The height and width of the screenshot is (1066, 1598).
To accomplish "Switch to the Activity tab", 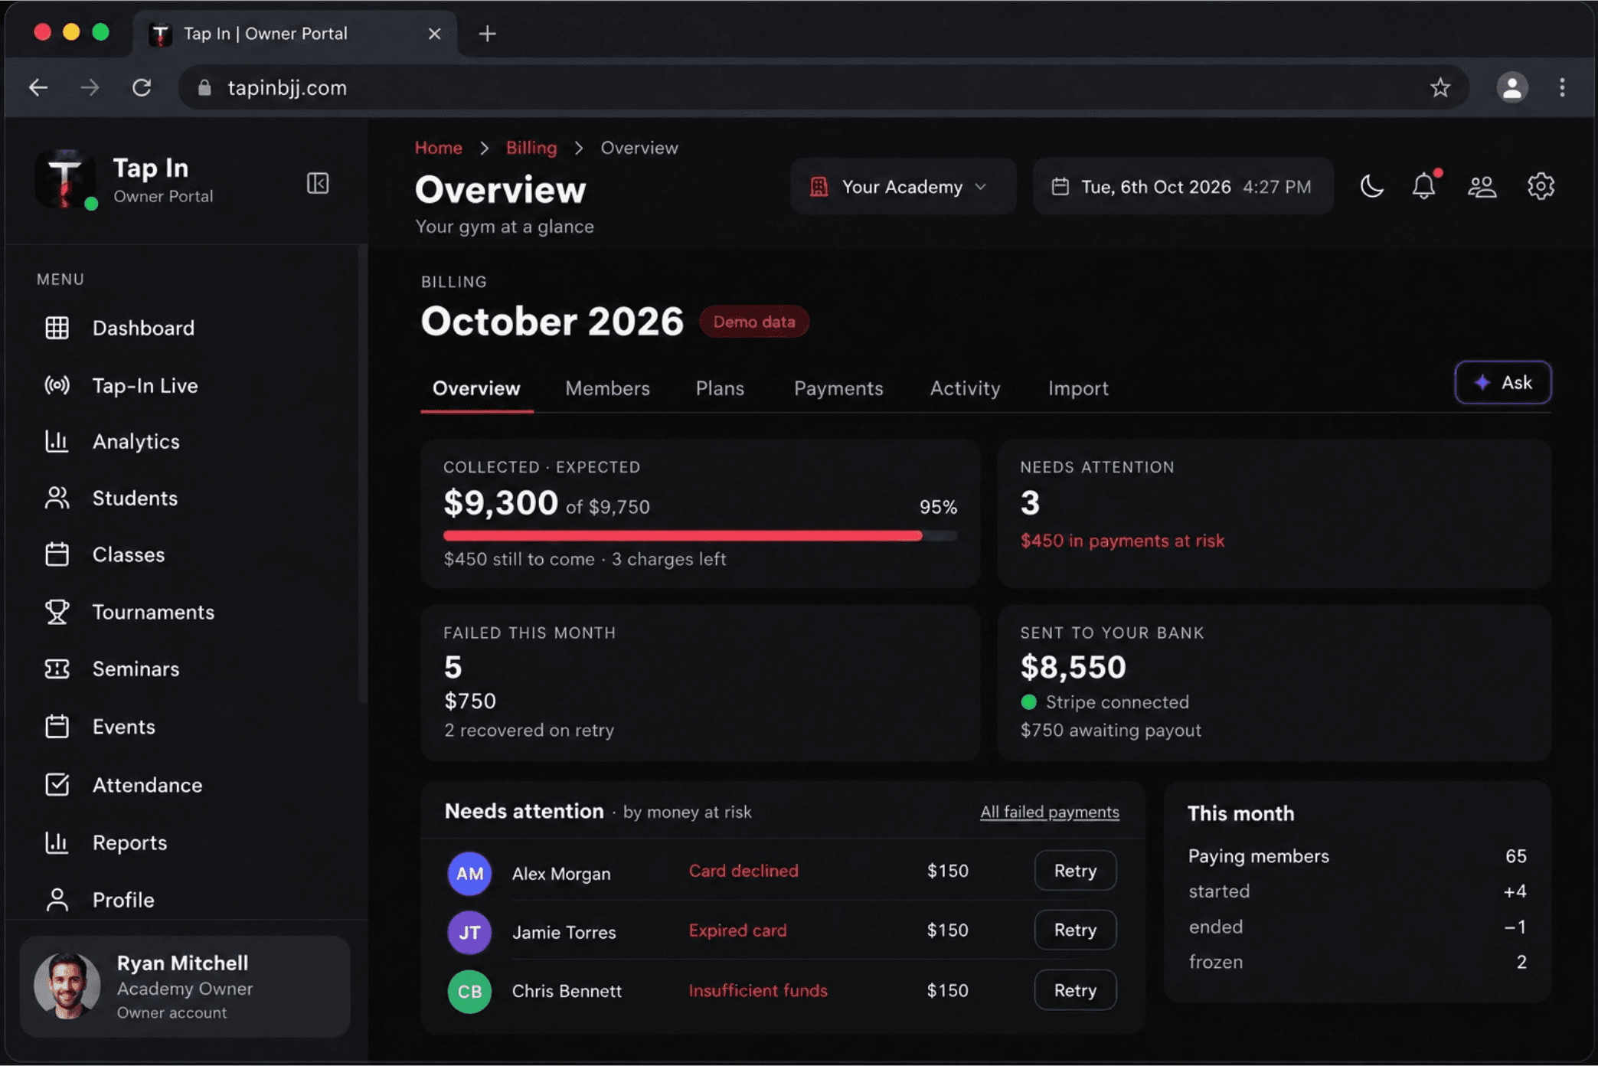I will (965, 388).
